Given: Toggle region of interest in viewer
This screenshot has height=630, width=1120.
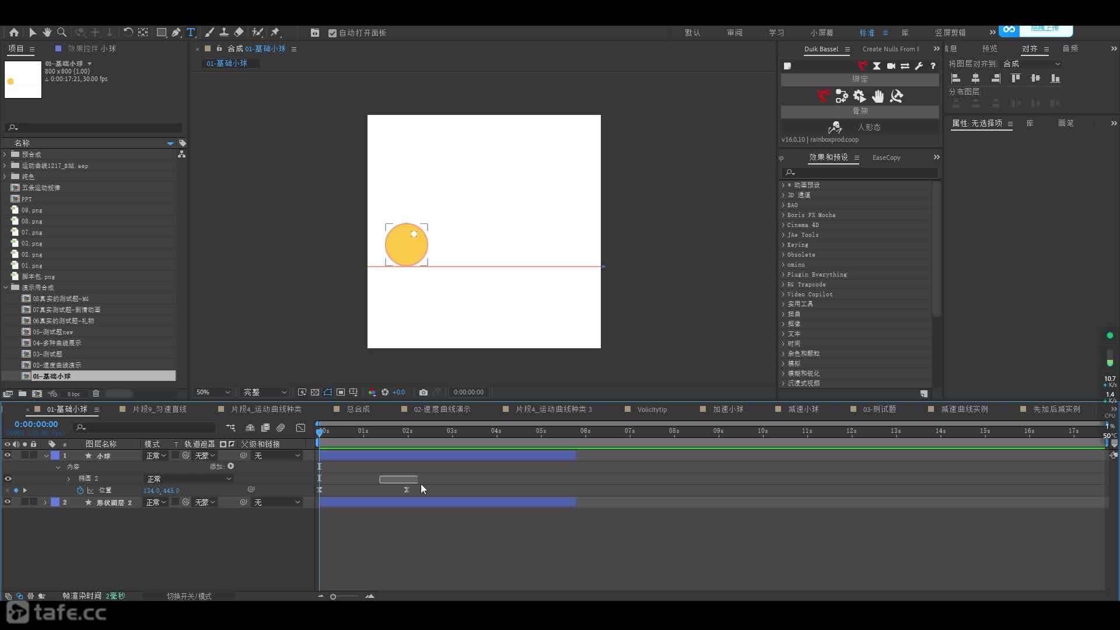Looking at the screenshot, I should point(341,392).
